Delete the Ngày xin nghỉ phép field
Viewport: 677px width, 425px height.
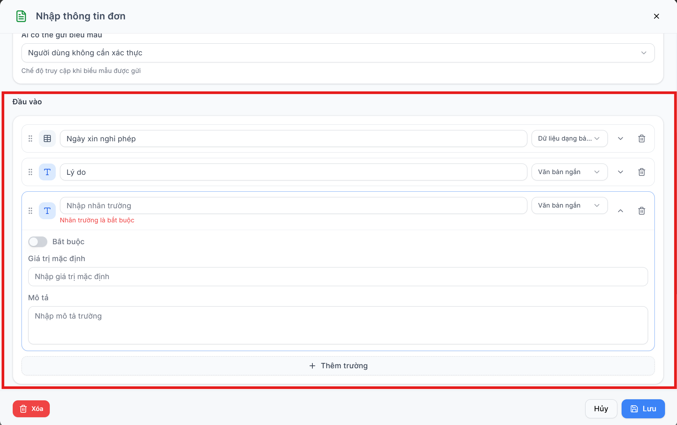(641, 138)
